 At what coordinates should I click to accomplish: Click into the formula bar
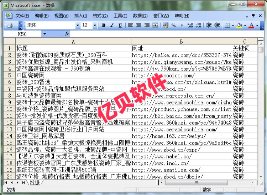[x=167, y=34]
